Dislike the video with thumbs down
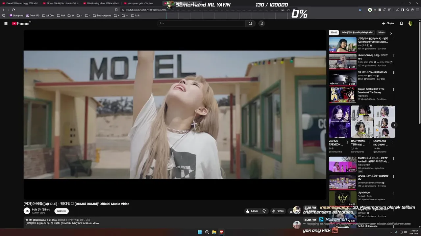The height and width of the screenshot is (236, 421). point(264,211)
